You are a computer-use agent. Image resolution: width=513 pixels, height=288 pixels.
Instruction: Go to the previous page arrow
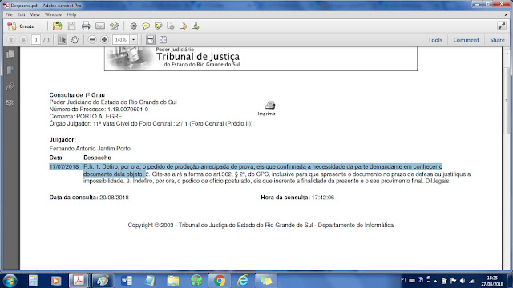10,40
